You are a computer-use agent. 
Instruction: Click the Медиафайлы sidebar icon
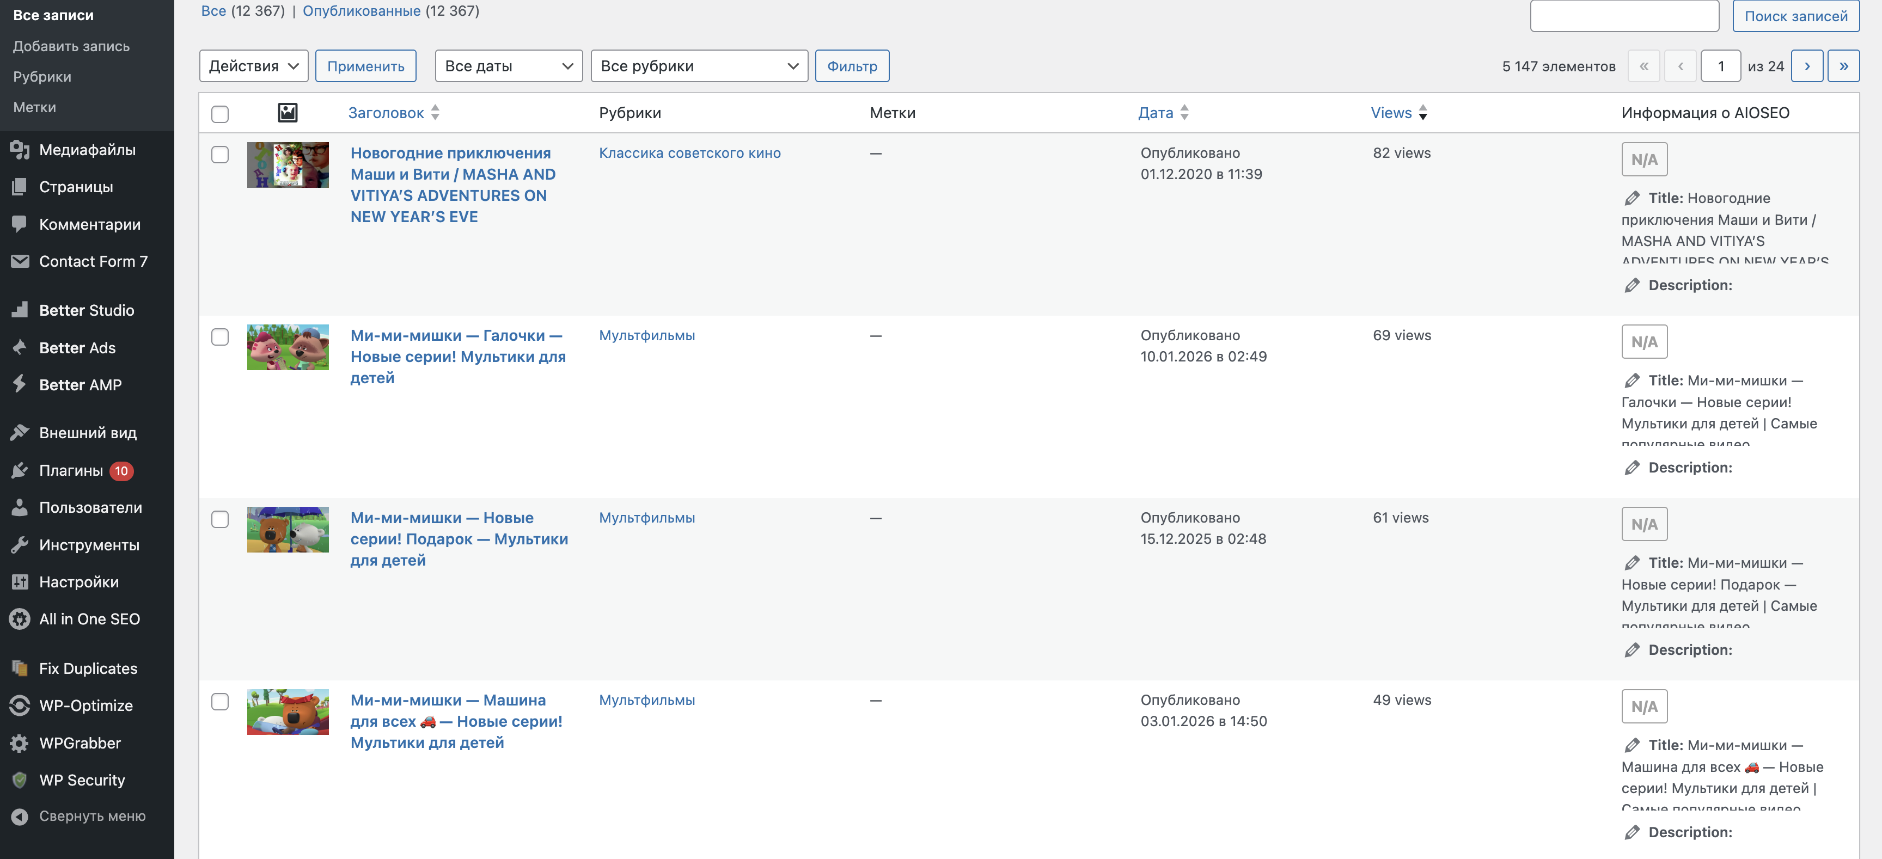coord(20,150)
